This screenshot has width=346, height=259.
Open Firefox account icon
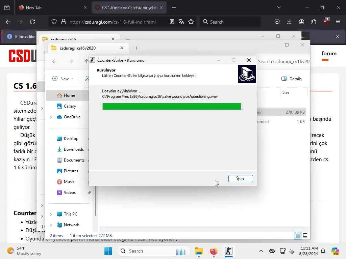click(301, 22)
